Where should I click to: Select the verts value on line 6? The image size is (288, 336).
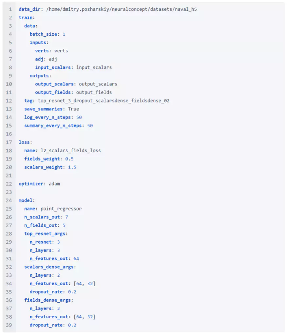[61, 51]
